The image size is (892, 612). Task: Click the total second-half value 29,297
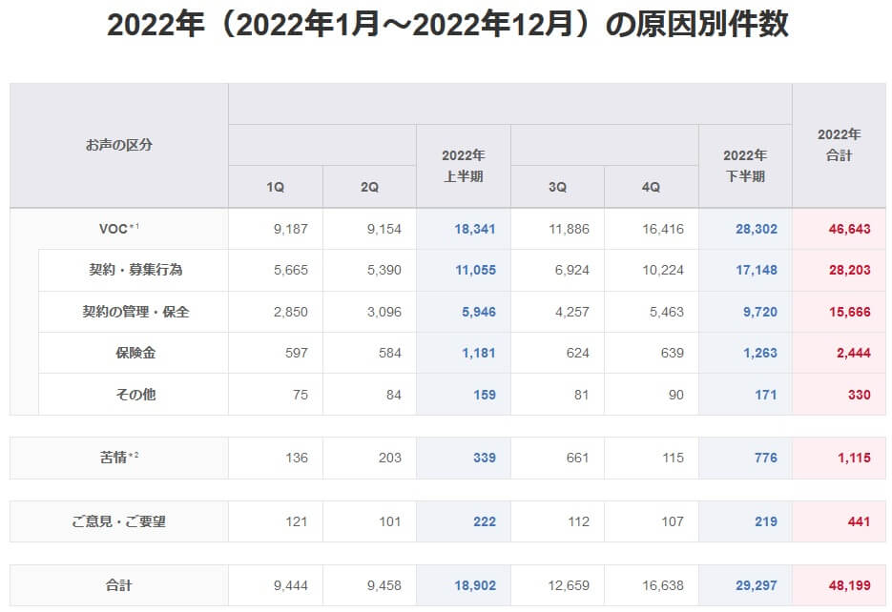[756, 585]
